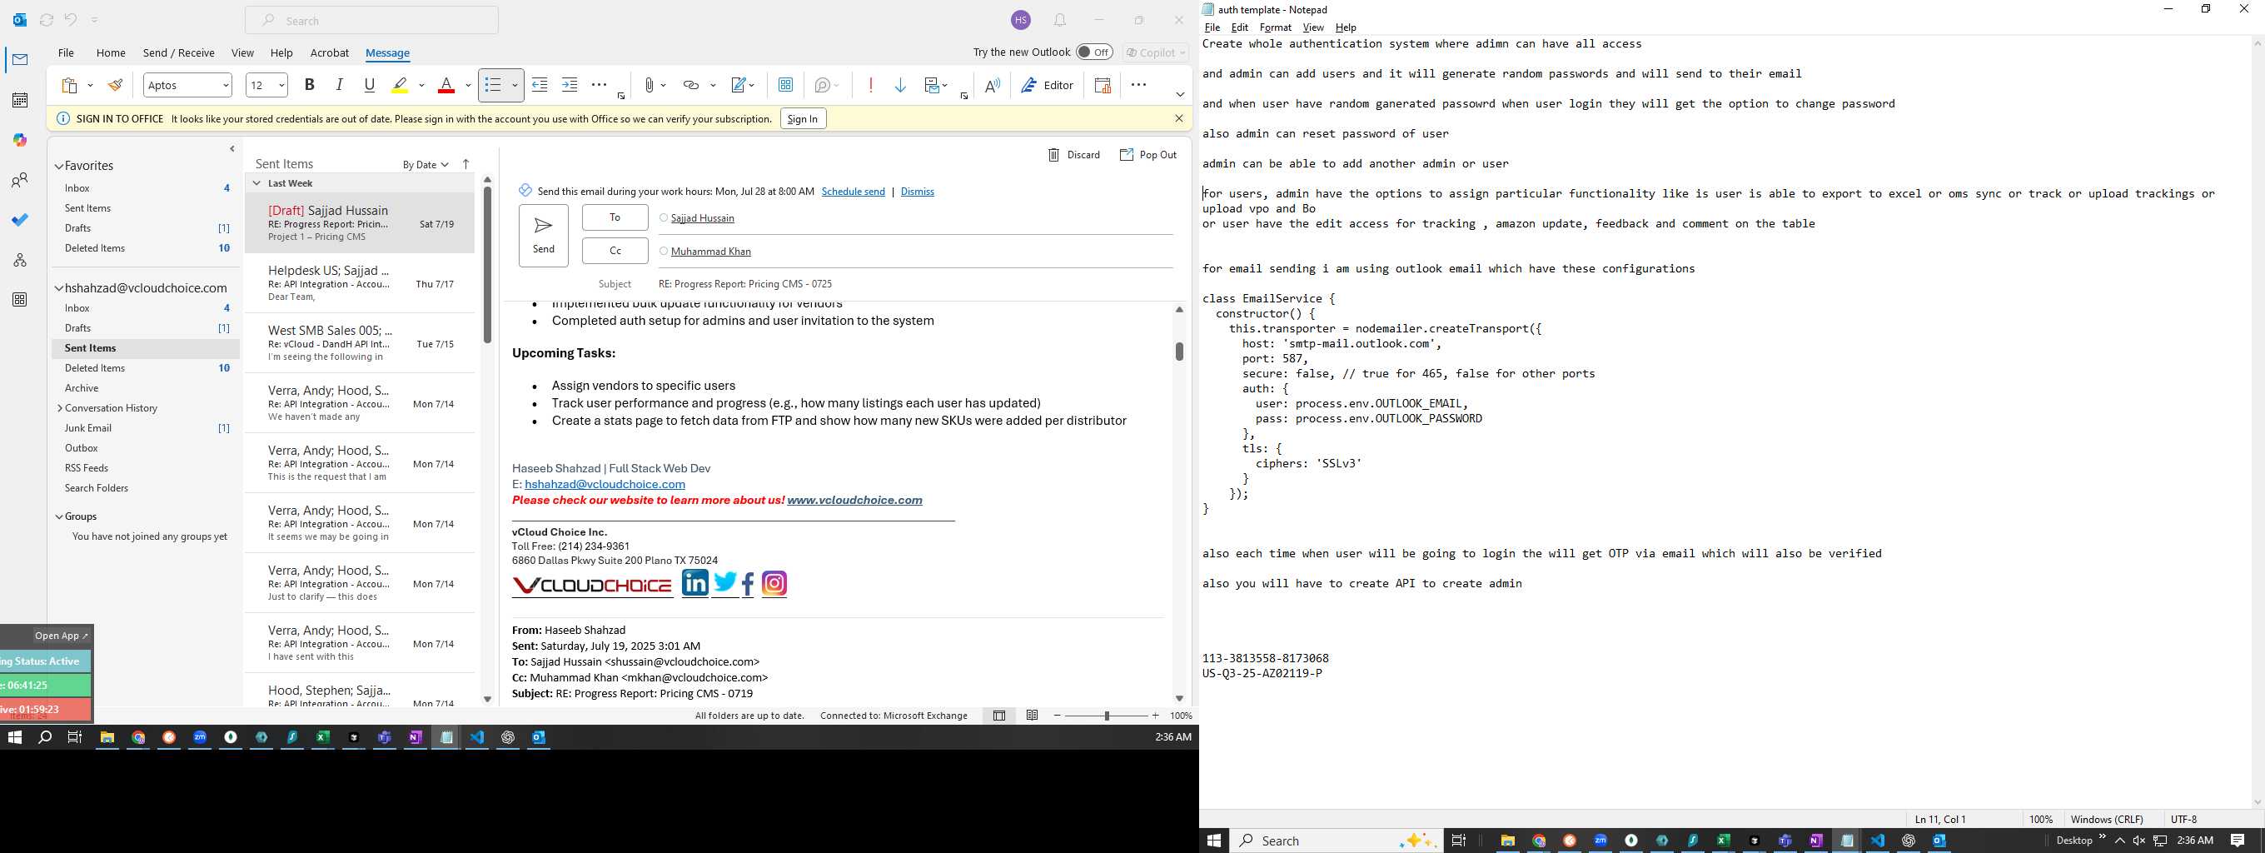Switch to the Send / Receive tab
Image resolution: width=2265 pixels, height=853 pixels.
178,52
